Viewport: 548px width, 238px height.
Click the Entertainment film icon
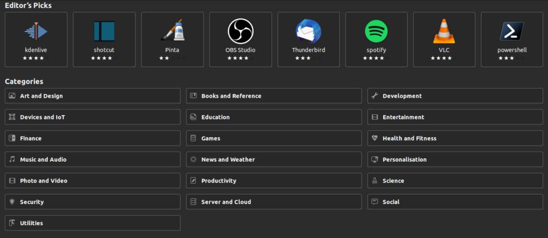(375, 117)
